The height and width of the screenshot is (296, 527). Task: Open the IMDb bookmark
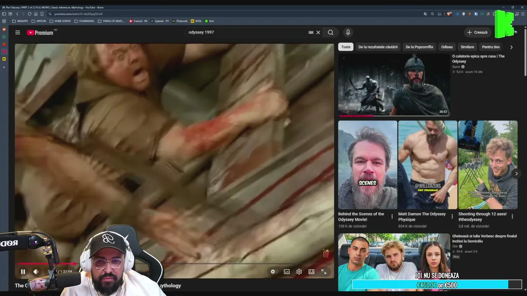point(196,21)
